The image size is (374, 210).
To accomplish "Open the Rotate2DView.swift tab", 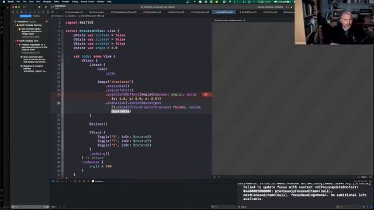I will tap(248, 12).
